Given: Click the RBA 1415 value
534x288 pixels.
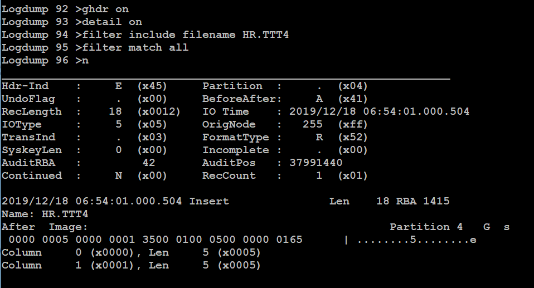Looking at the screenshot, I should [423, 202].
